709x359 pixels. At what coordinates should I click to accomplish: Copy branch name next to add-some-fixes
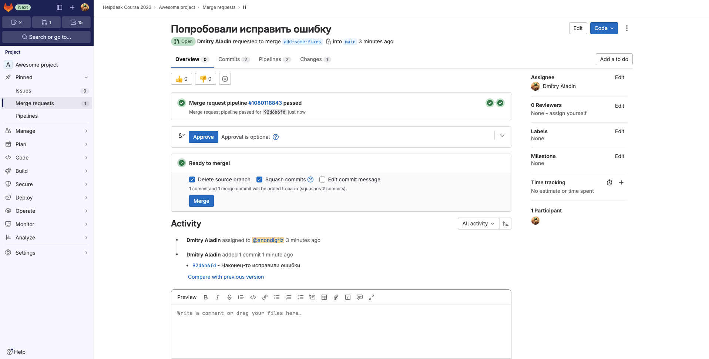click(329, 41)
